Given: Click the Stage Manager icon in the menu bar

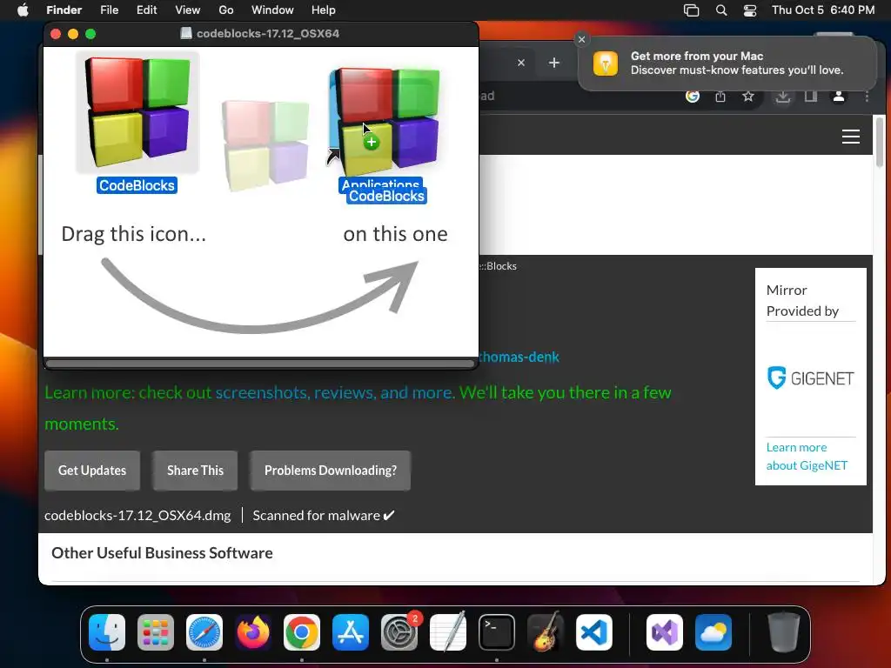Looking at the screenshot, I should (691, 10).
